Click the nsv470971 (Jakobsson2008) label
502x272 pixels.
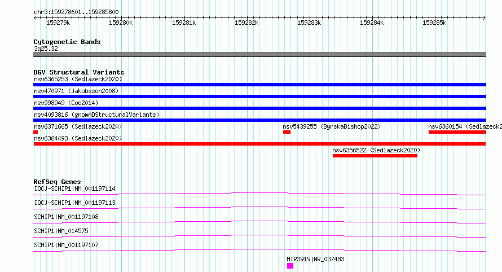76,91
